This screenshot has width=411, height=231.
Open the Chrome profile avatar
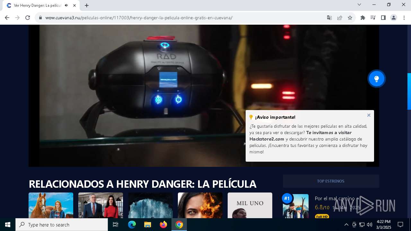click(394, 18)
